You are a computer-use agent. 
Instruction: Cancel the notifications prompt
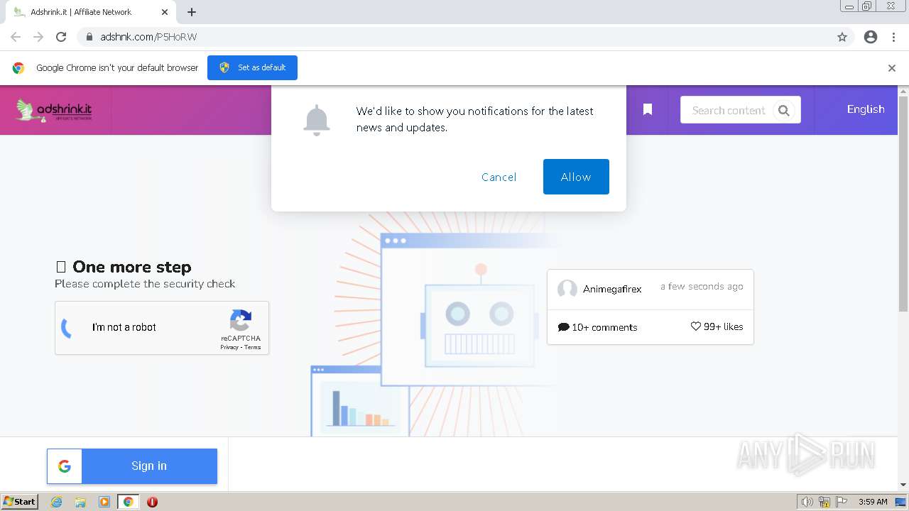499,177
